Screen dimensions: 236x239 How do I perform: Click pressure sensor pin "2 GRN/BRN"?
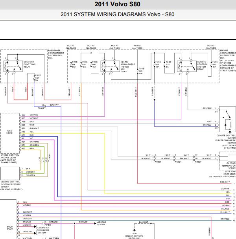(28, 172)
